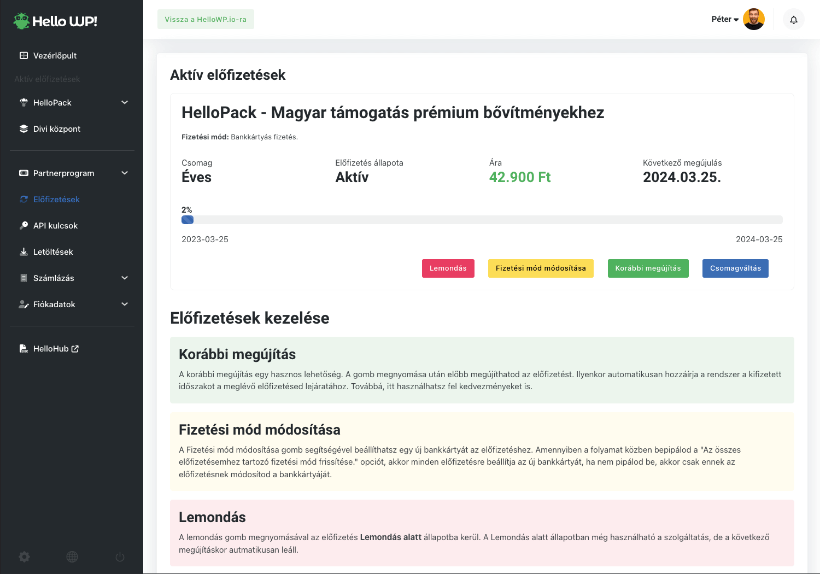Click the Aktív subscription status value
The height and width of the screenshot is (574, 820).
click(352, 177)
